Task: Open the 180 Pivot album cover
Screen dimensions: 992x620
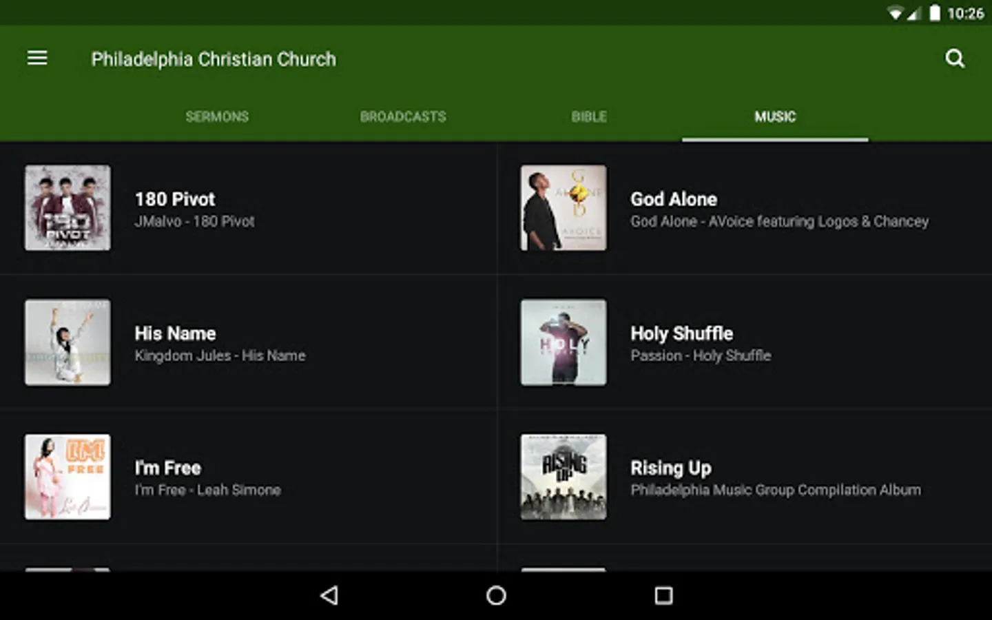Action: pos(68,207)
